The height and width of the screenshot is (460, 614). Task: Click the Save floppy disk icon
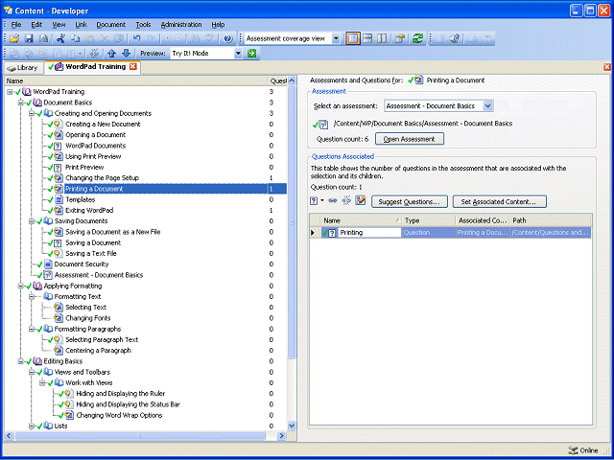pos(29,38)
